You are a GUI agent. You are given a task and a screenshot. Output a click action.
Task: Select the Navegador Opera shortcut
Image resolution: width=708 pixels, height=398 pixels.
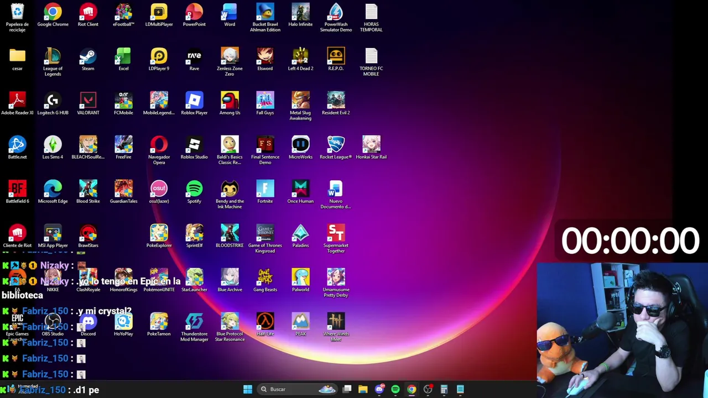click(x=159, y=150)
